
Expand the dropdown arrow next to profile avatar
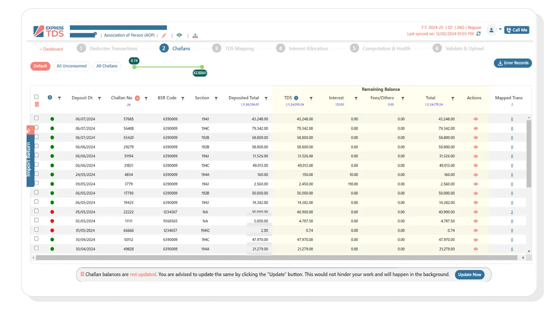500,29
